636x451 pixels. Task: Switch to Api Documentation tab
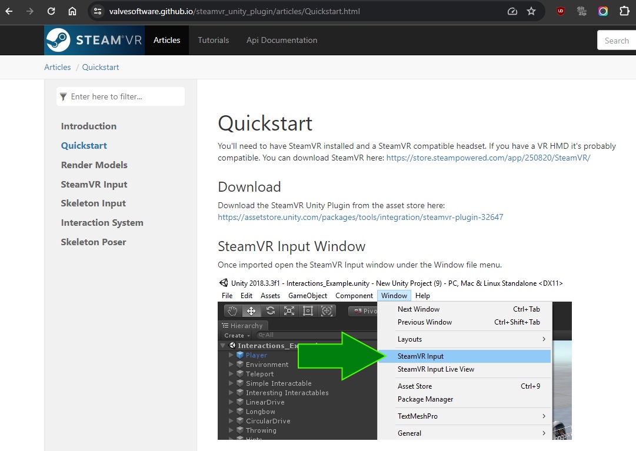282,40
